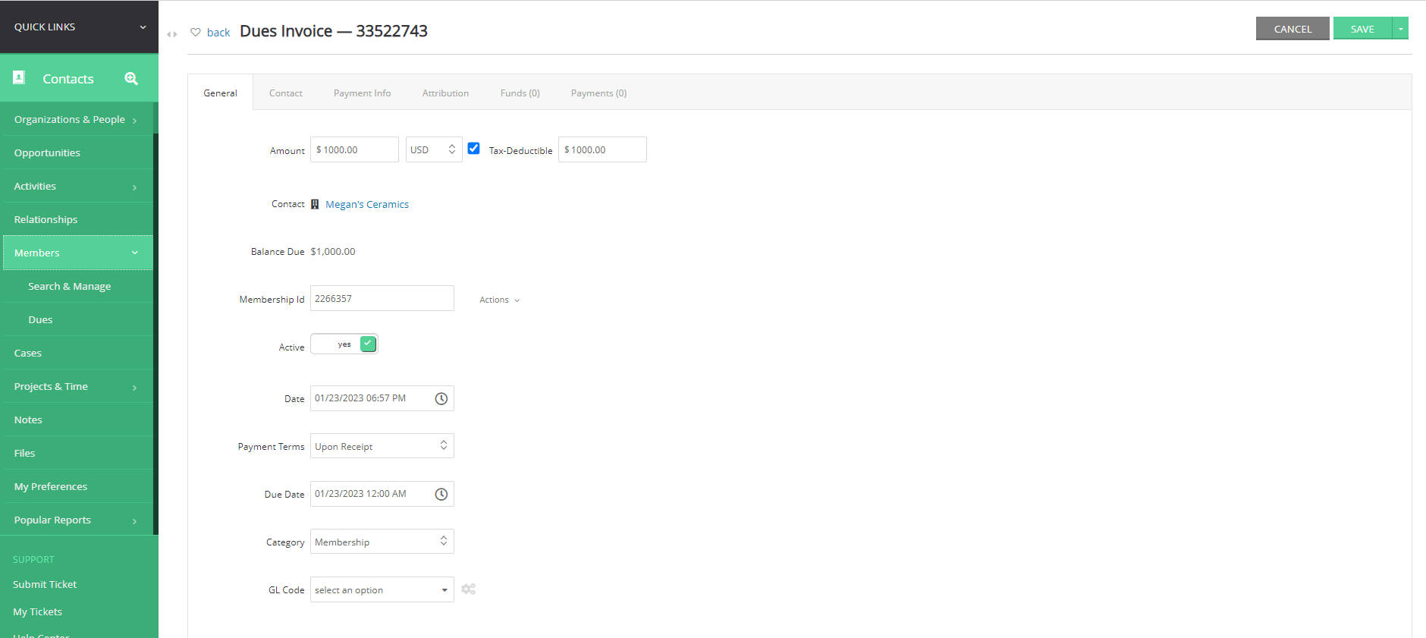1426x638 pixels.
Task: Open Cases in sidebar
Action: click(77, 353)
